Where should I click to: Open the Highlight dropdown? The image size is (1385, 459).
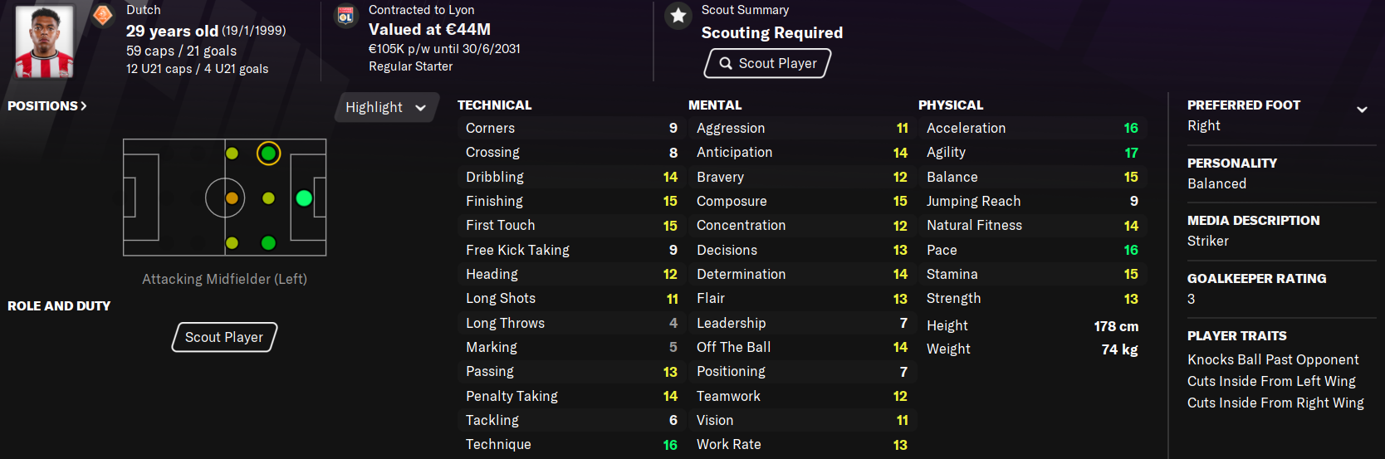point(385,107)
